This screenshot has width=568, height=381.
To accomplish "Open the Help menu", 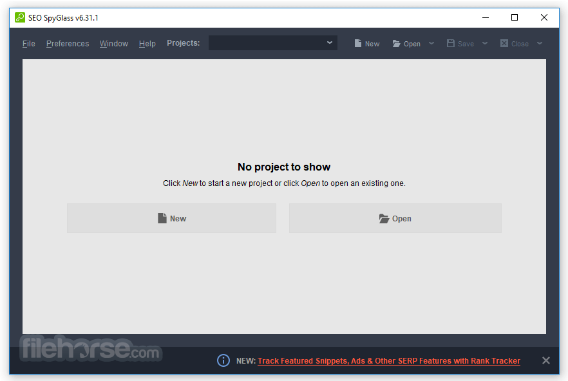I will 147,44.
